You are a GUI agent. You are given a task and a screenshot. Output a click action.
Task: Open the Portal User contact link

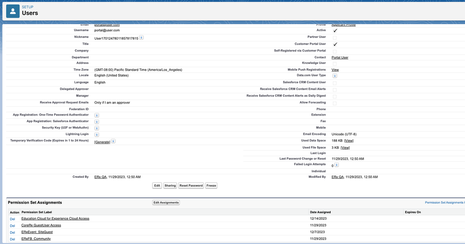[340, 58]
